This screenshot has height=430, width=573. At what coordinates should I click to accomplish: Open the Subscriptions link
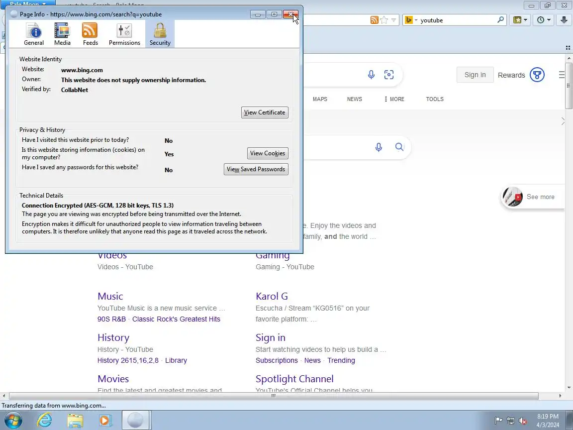tap(277, 360)
